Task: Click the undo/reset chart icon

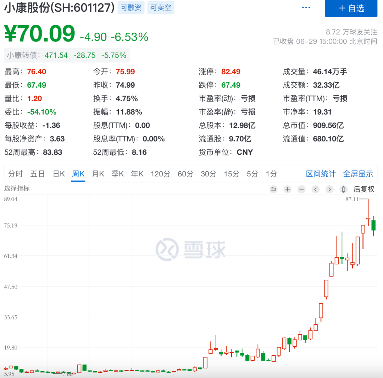Action: point(273,189)
